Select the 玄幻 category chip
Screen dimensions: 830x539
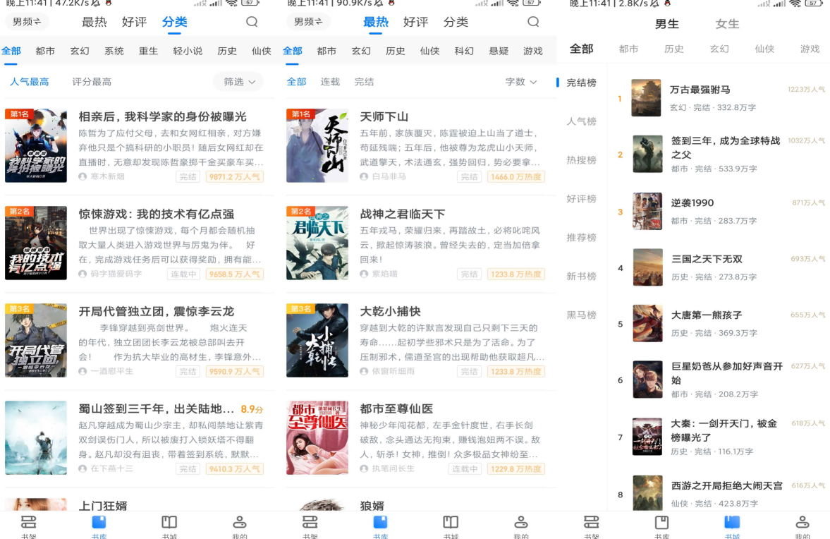tap(78, 51)
